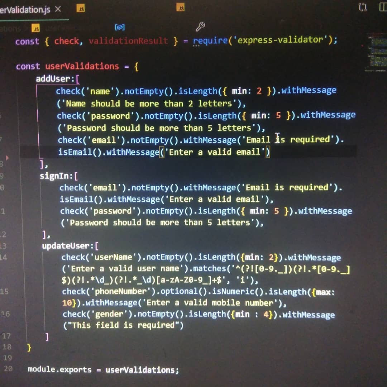Screen dimensions: 387x387
Task: Open the compare changes icon in editor toolbar
Action: coord(363,7)
